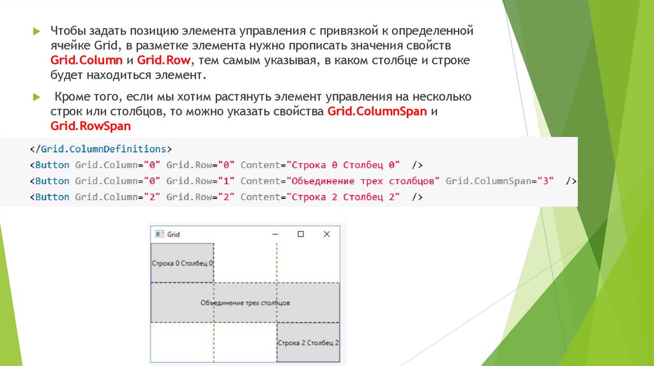Image resolution: width=654 pixels, height=366 pixels.
Task: Click the red 'Grid.RowSpan' text
Action: coord(91,126)
